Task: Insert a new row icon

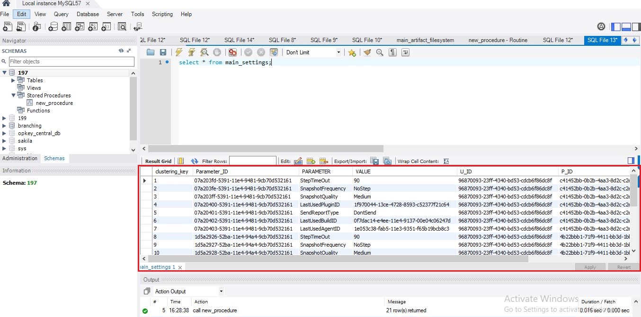Action: coord(311,161)
